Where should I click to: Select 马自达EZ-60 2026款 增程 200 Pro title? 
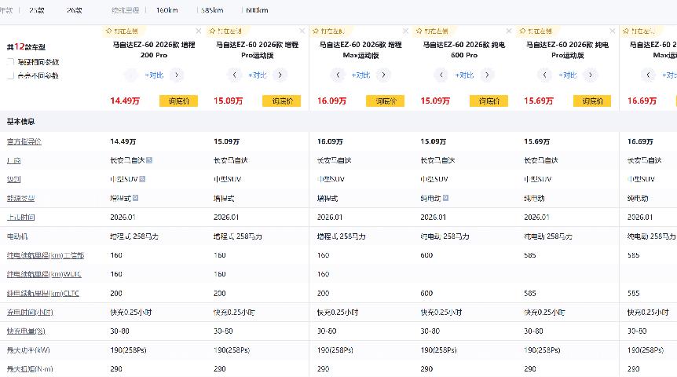coord(154,49)
